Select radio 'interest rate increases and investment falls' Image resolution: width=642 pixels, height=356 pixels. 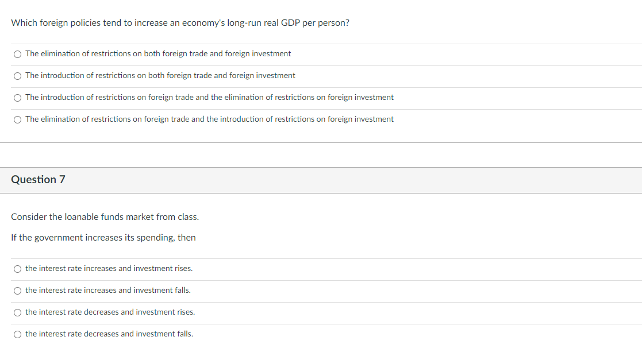[18, 291]
